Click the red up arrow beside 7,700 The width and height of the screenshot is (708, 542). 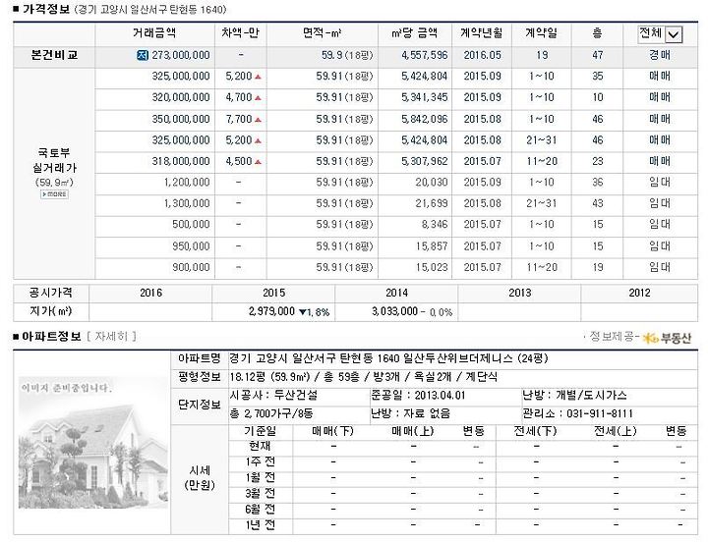point(258,120)
